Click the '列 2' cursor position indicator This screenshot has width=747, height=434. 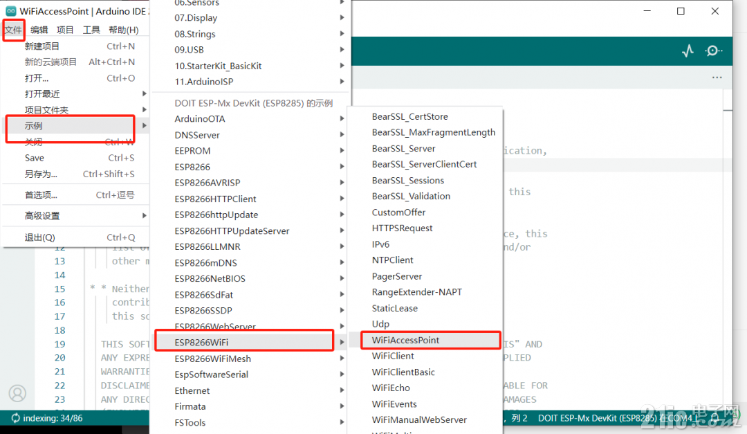[519, 418]
